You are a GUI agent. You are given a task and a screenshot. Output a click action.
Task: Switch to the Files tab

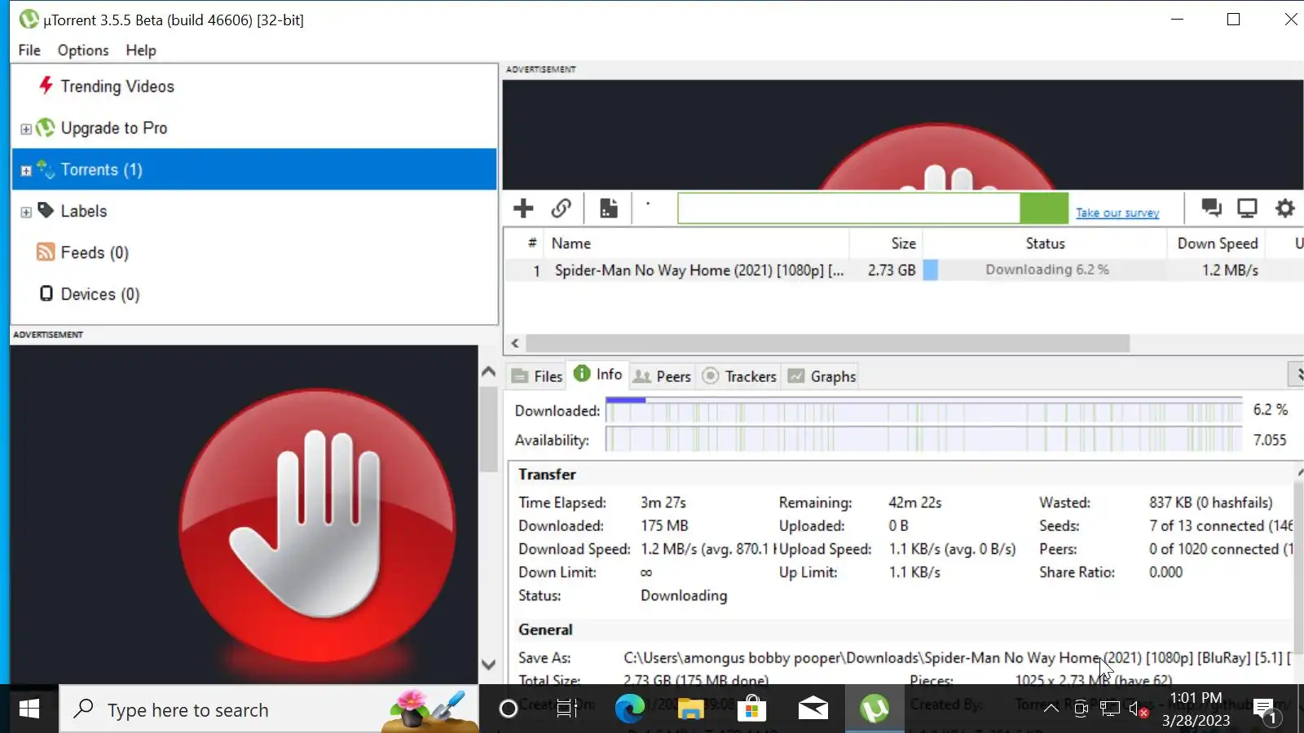pos(537,376)
